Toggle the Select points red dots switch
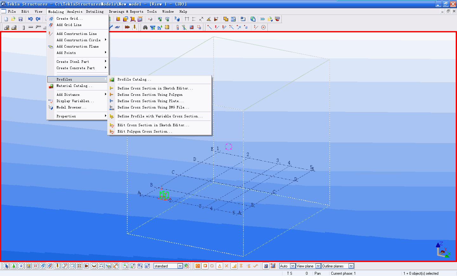 [36, 266]
